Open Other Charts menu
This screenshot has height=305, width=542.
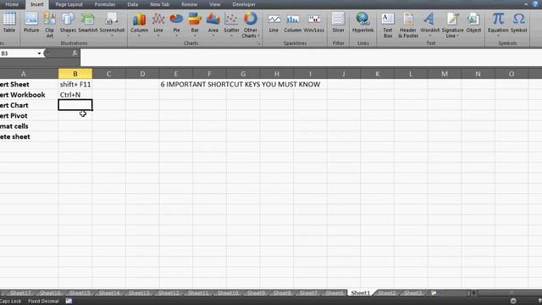pos(250,25)
